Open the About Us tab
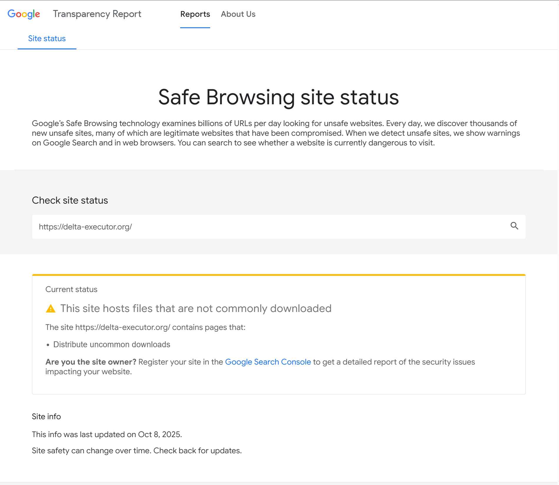The image size is (559, 485). pyautogui.click(x=238, y=14)
